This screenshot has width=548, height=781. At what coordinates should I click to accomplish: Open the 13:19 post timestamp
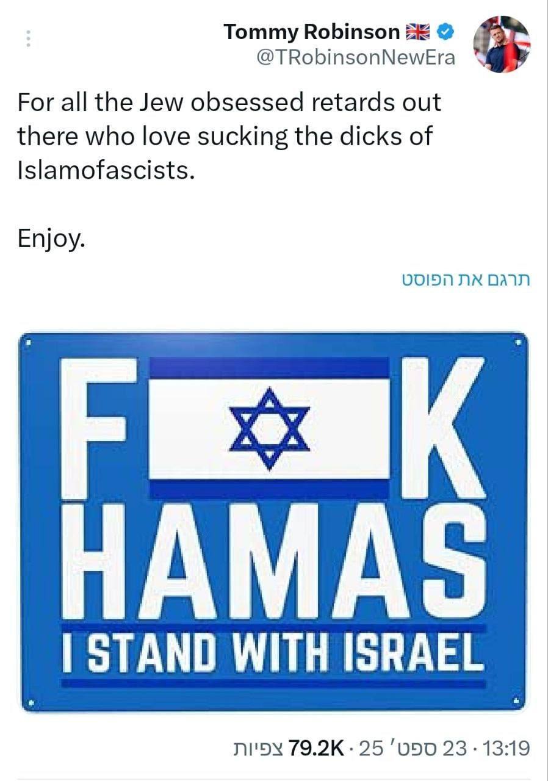click(x=506, y=747)
